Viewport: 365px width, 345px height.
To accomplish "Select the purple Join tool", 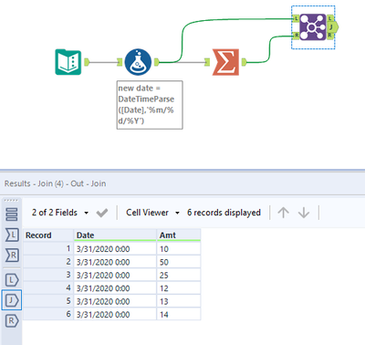I will (313, 27).
